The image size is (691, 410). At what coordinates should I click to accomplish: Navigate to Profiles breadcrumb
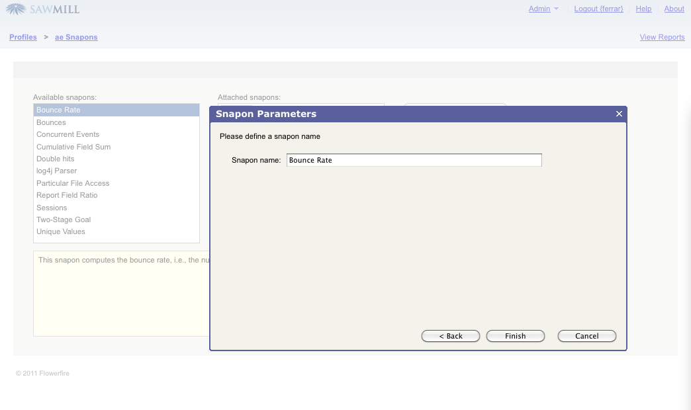23,37
